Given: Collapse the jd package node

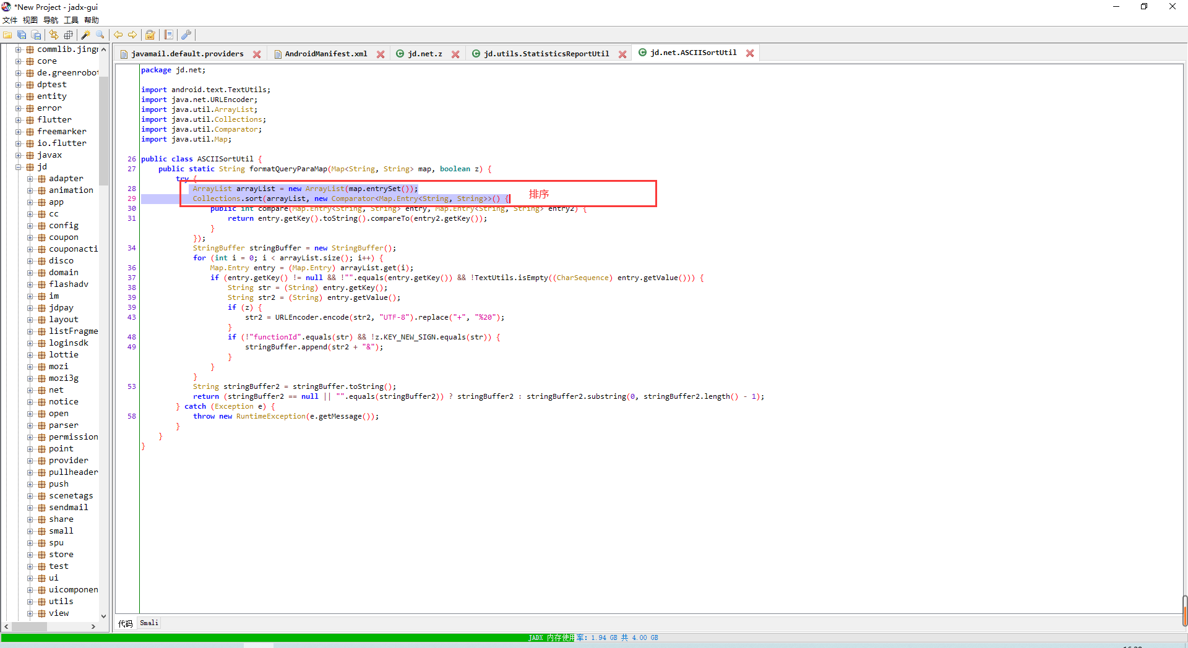Looking at the screenshot, I should coord(19,167).
